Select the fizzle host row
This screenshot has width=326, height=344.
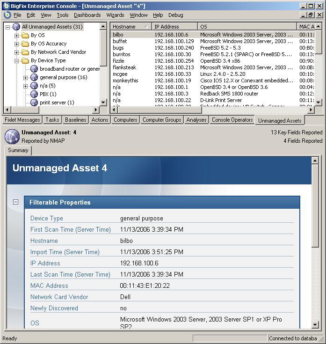click(x=213, y=61)
